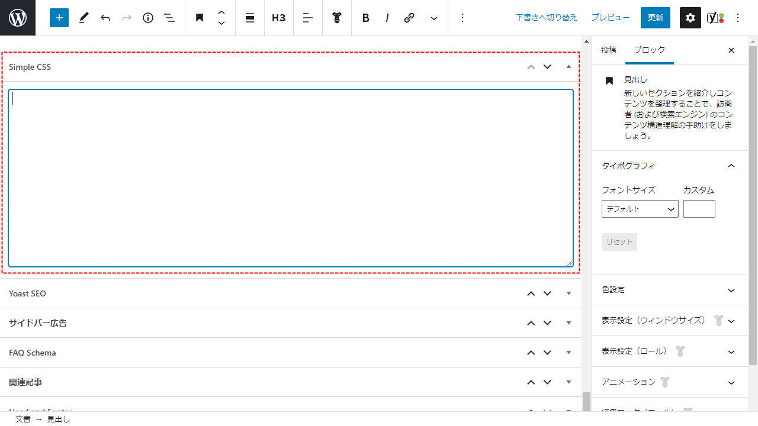The image size is (758, 426).
Task: Click the Simple CSS panel title
Action: (30, 67)
